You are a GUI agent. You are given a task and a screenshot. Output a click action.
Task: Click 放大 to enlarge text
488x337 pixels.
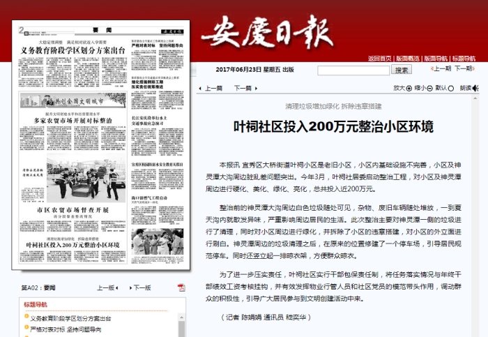coord(399,88)
